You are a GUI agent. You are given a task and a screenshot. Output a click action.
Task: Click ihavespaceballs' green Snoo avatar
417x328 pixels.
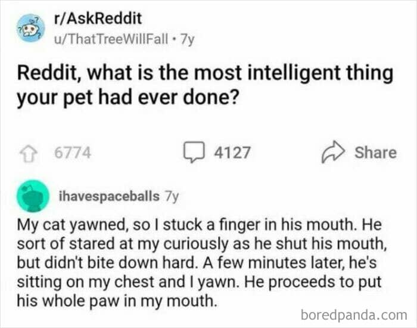coord(33,196)
